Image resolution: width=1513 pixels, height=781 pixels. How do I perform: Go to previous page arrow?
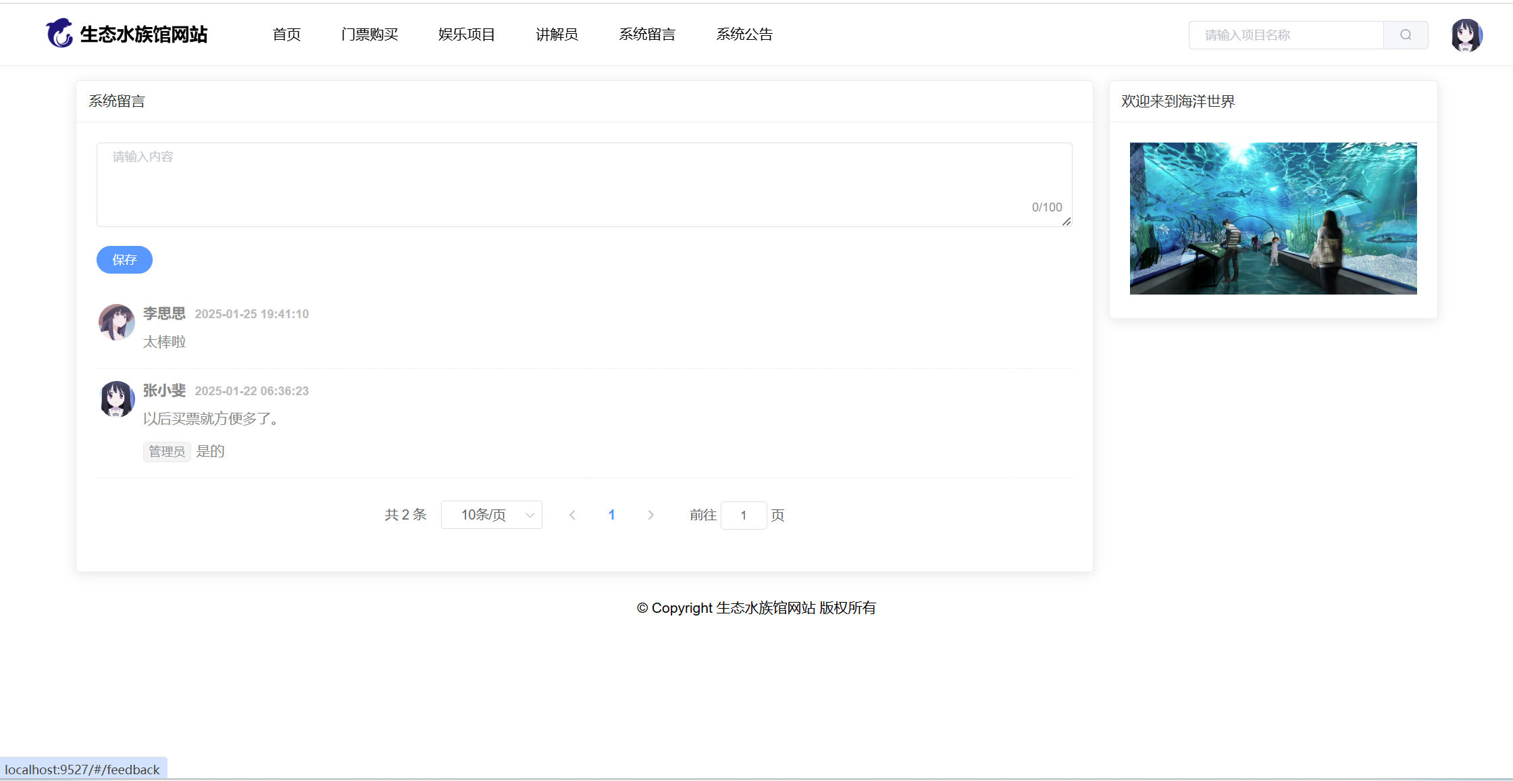(x=572, y=515)
